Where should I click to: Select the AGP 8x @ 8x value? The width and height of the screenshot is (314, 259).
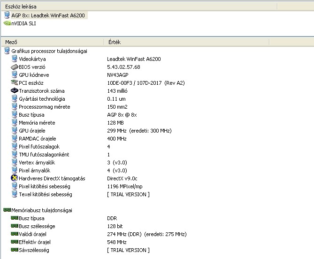pyautogui.click(x=122, y=115)
